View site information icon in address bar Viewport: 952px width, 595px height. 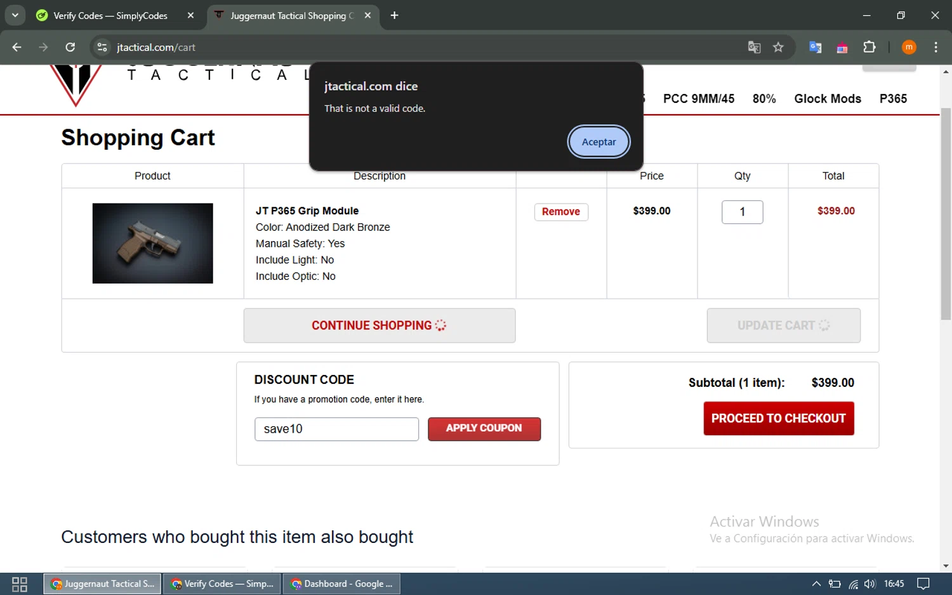point(102,47)
